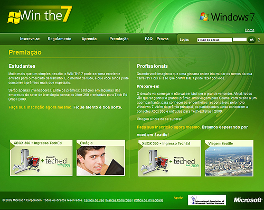Open Profissionais XBOX 360 + Ingresso TechEd card
This screenshot has width=264, height=210.
pyautogui.click(x=169, y=158)
